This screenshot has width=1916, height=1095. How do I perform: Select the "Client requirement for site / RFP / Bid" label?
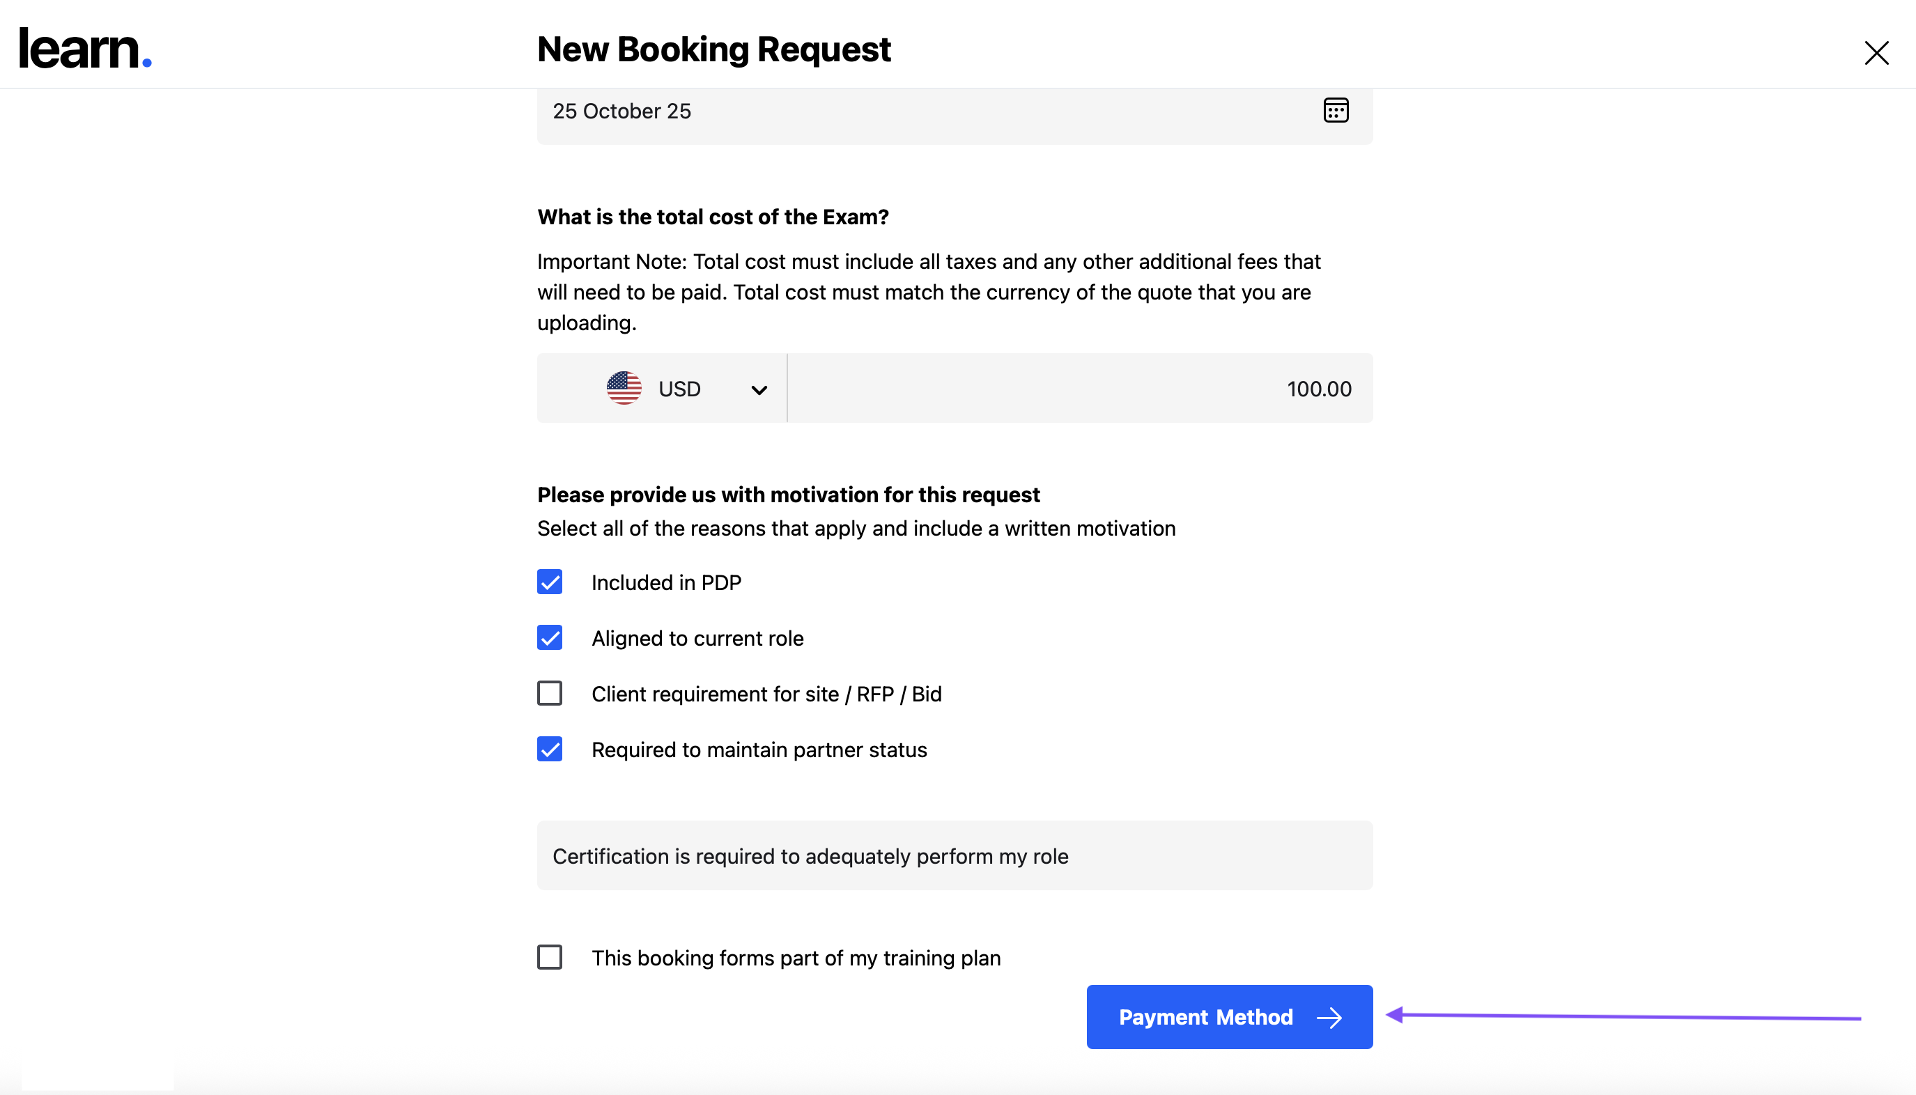click(766, 694)
